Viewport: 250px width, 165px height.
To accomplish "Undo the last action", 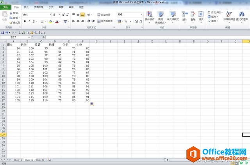I will pyautogui.click(x=7, y=33).
